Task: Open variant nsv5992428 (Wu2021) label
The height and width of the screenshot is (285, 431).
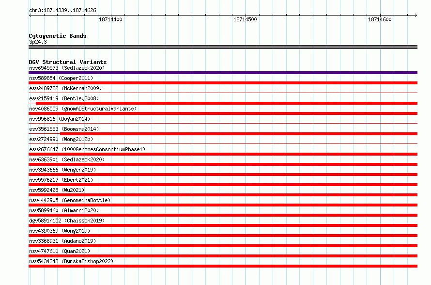Action: click(x=57, y=190)
